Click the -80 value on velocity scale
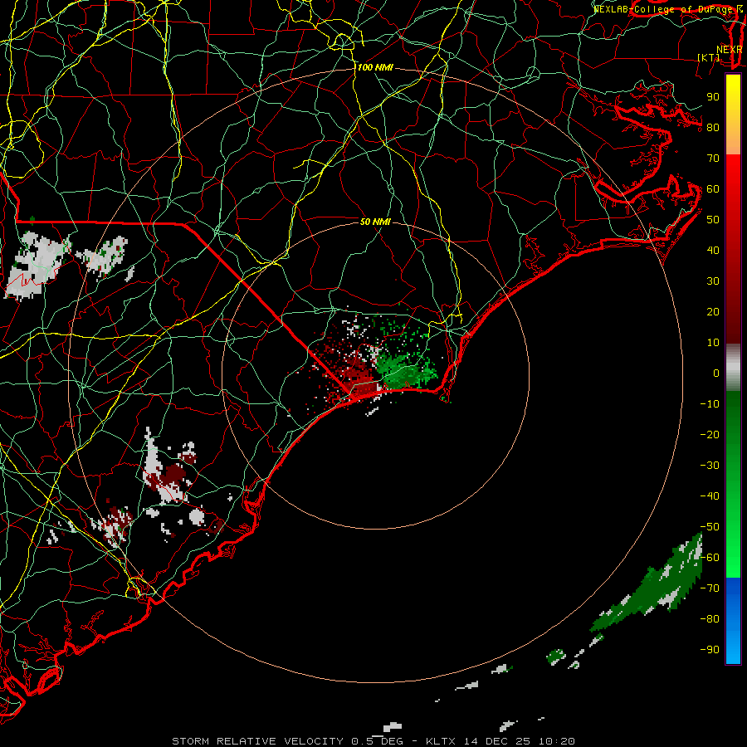 [x=710, y=619]
